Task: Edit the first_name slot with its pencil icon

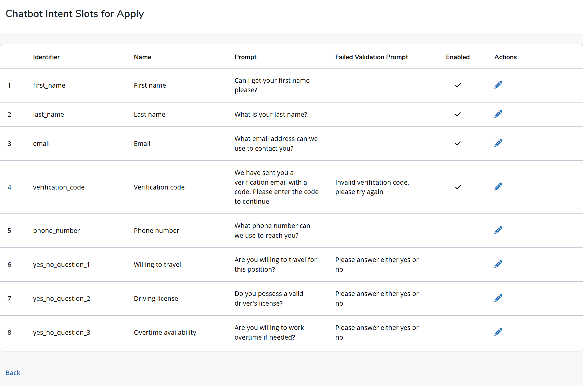Action: coord(498,85)
